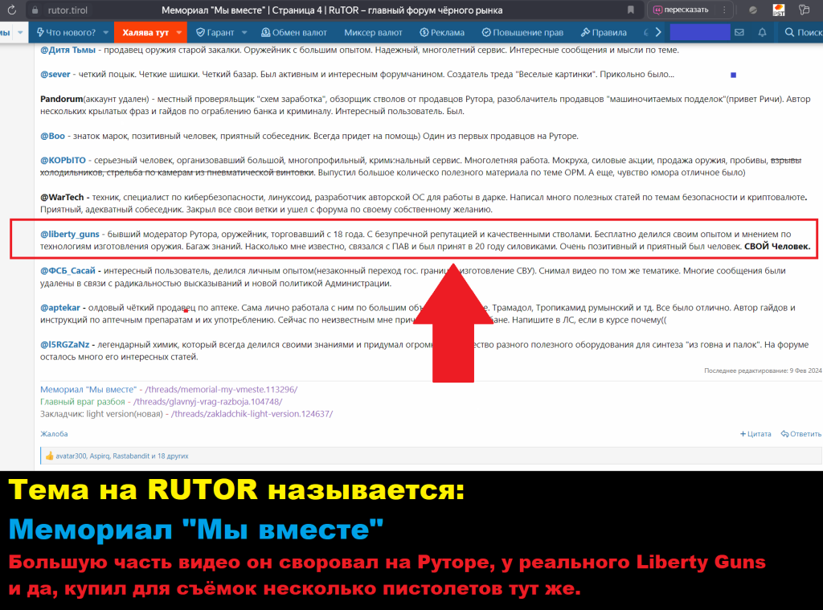Open @sever user profile link
823x610 pixels.
click(55, 75)
